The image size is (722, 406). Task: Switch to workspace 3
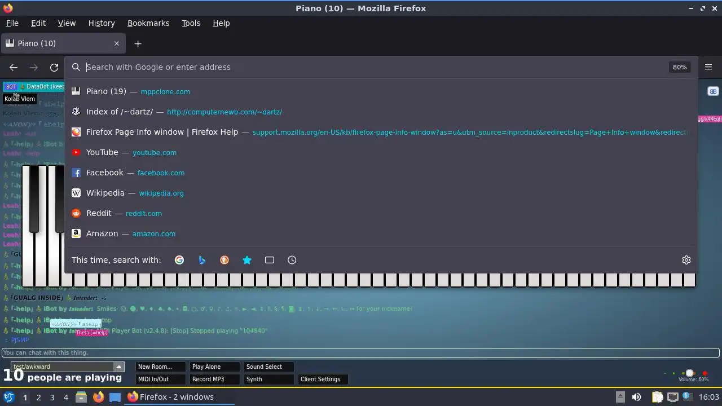point(52,397)
